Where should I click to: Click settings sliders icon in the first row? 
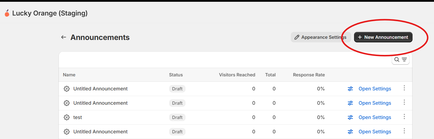point(350,89)
